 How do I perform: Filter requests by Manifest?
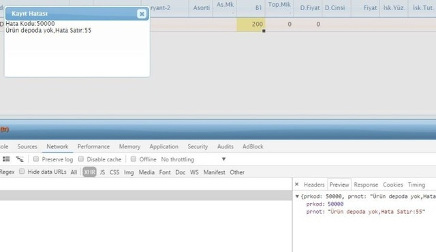[214, 172]
